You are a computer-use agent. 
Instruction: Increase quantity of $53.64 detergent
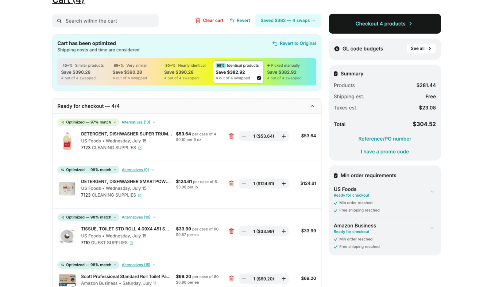tap(284, 136)
